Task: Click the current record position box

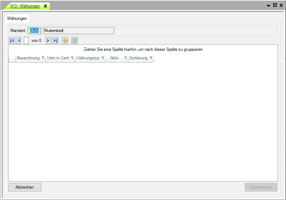Action: tap(26, 40)
